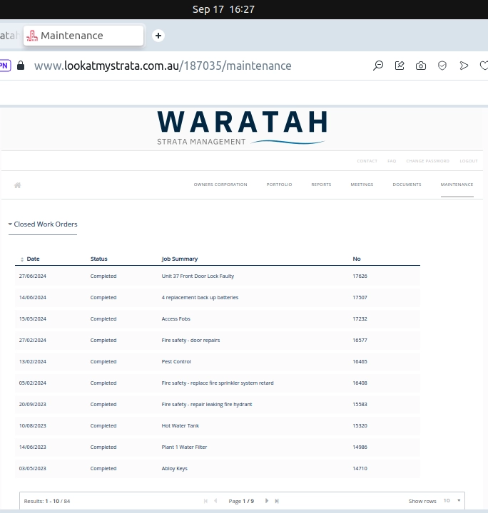The image size is (488, 513).
Task: Jump to the last results page
Action: point(277,501)
